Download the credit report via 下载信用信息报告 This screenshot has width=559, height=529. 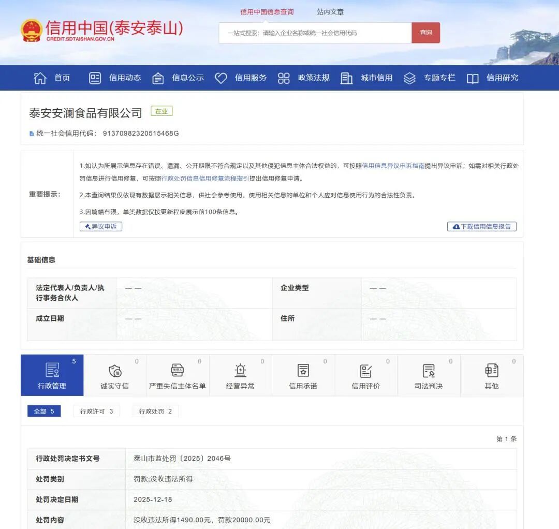pyautogui.click(x=481, y=227)
